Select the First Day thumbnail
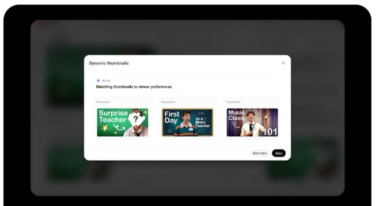 tap(188, 122)
